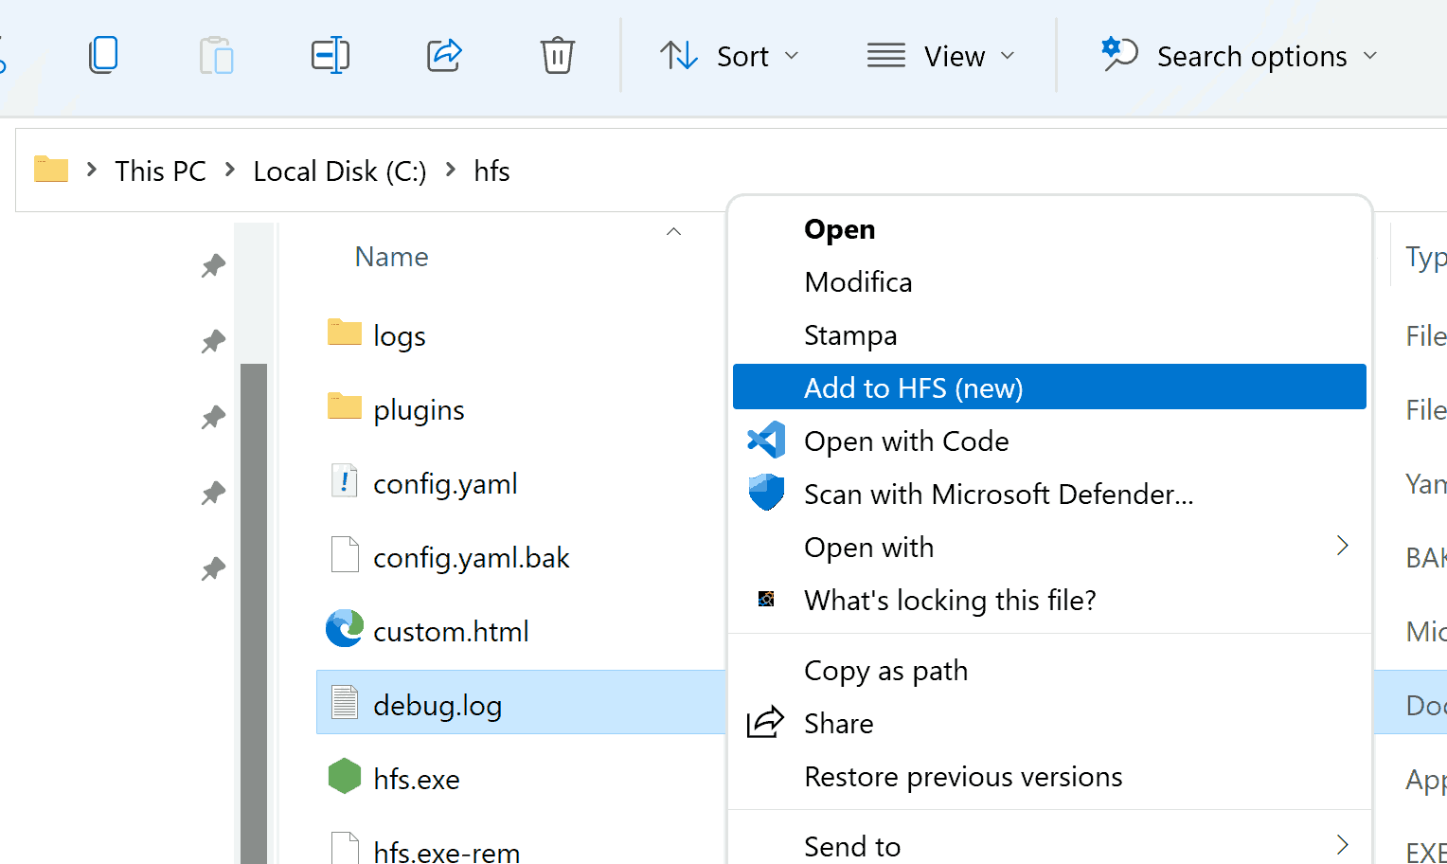This screenshot has height=864, width=1447.
Task: Choose Add to HFS (new)
Action: (913, 387)
